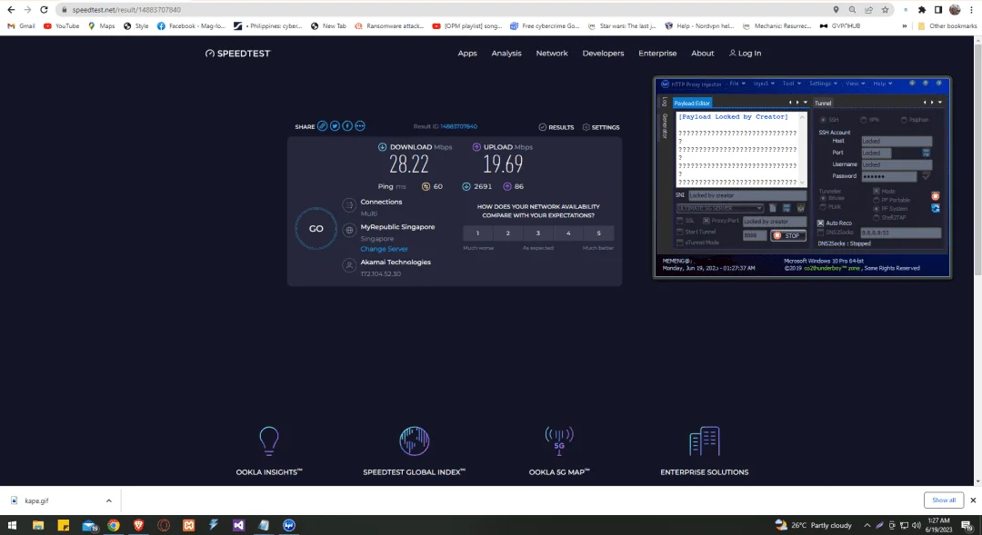Viewport: 982px width, 535px height.
Task: Click save icon next to Port field in Injector
Action: (926, 153)
